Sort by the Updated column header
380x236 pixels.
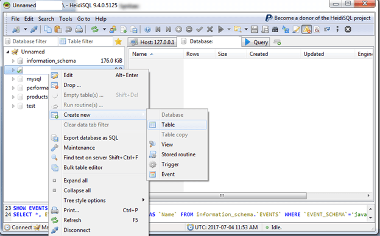[328, 54]
